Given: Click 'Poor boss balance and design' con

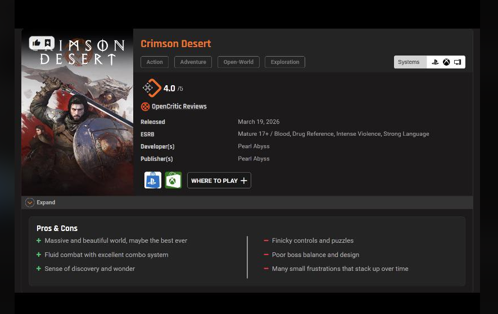Looking at the screenshot, I should (x=315, y=255).
